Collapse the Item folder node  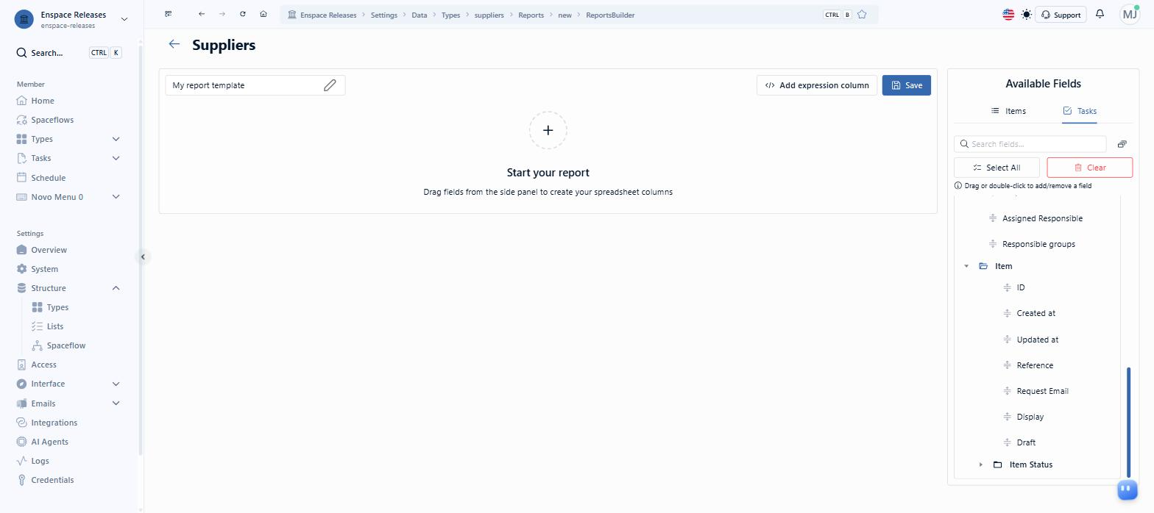tap(966, 266)
